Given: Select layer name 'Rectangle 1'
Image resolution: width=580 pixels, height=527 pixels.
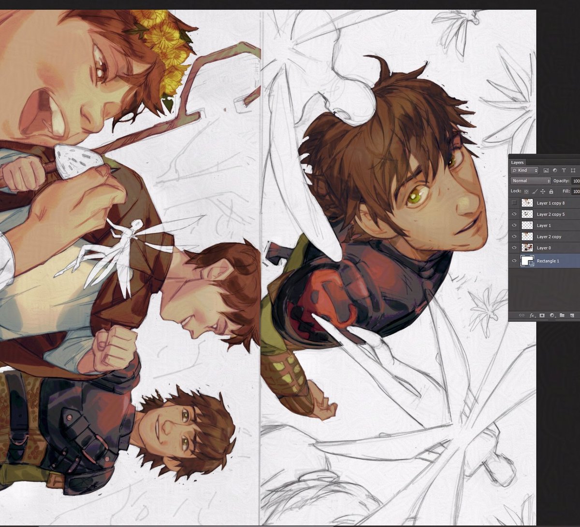Looking at the screenshot, I should click(x=548, y=261).
